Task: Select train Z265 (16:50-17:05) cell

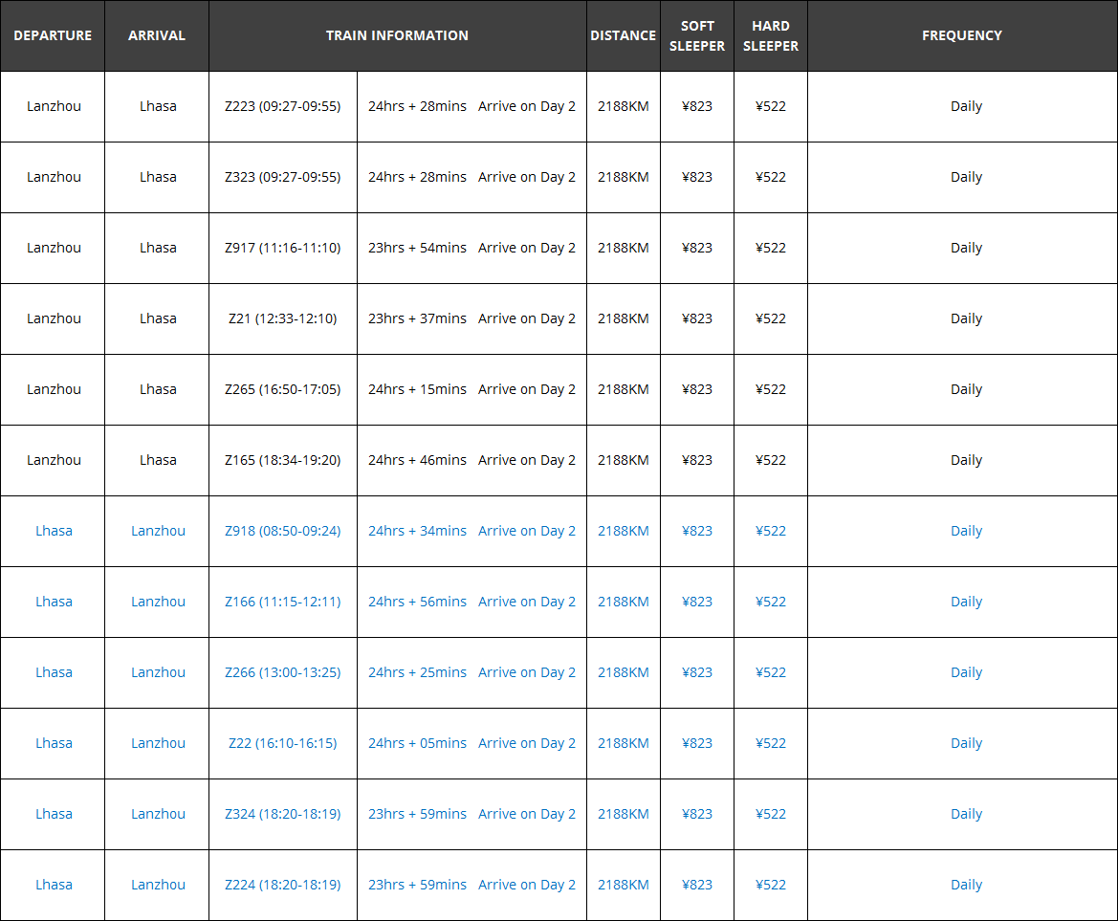Action: (x=282, y=389)
